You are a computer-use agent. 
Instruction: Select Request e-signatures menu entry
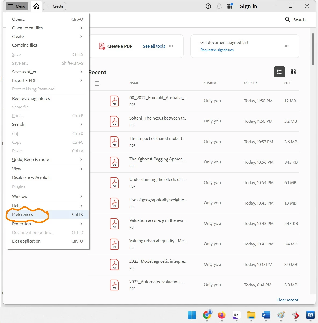pyautogui.click(x=48, y=99)
